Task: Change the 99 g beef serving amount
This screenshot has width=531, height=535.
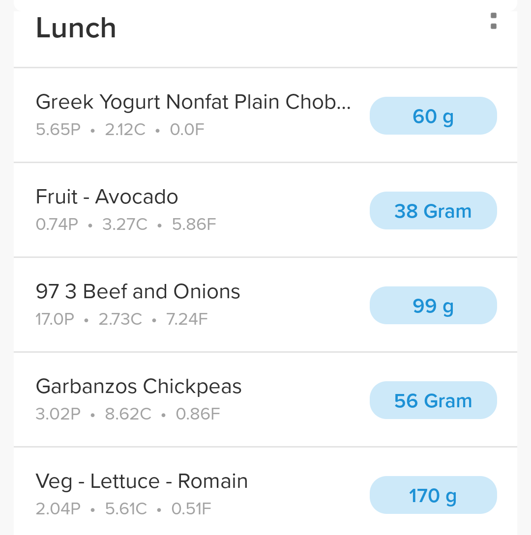Action: coord(433,306)
